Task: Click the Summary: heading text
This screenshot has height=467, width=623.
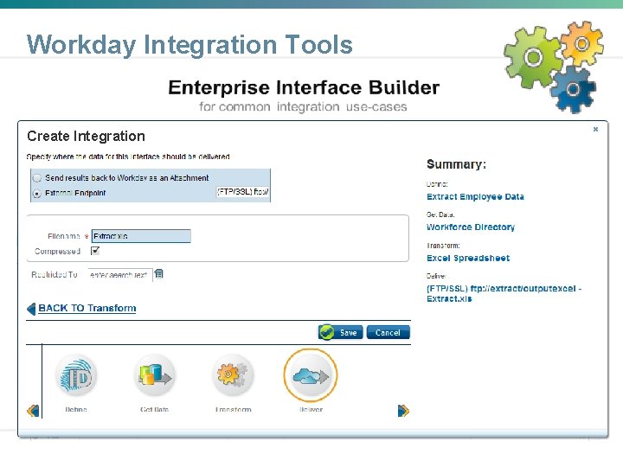Action: 456,164
